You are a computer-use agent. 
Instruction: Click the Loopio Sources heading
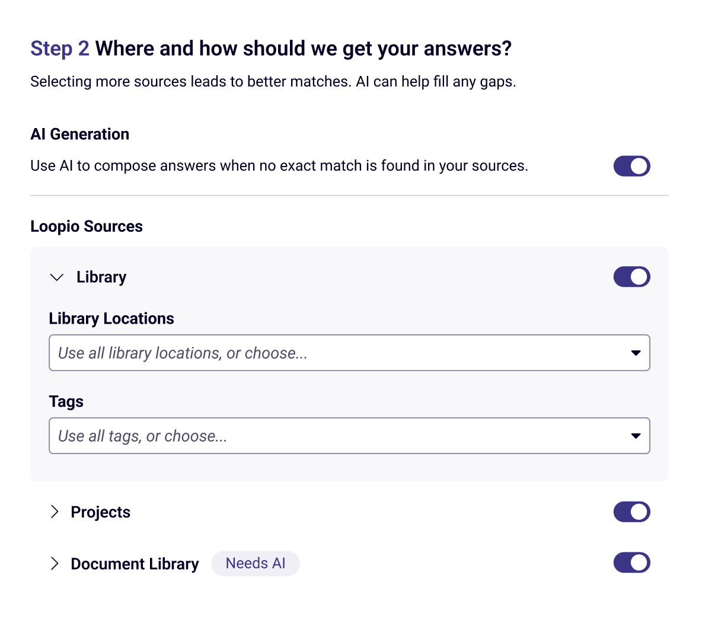click(87, 226)
